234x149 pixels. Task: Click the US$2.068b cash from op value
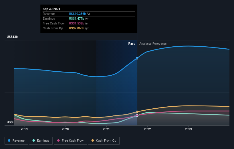[x=77, y=28]
